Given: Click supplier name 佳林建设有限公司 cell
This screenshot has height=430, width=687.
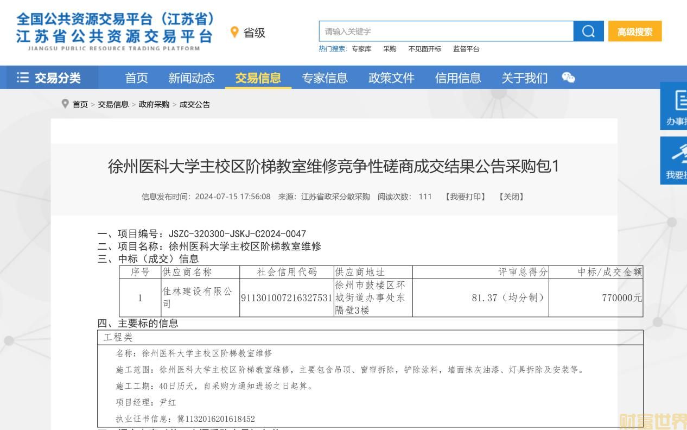Looking at the screenshot, I should [x=200, y=298].
